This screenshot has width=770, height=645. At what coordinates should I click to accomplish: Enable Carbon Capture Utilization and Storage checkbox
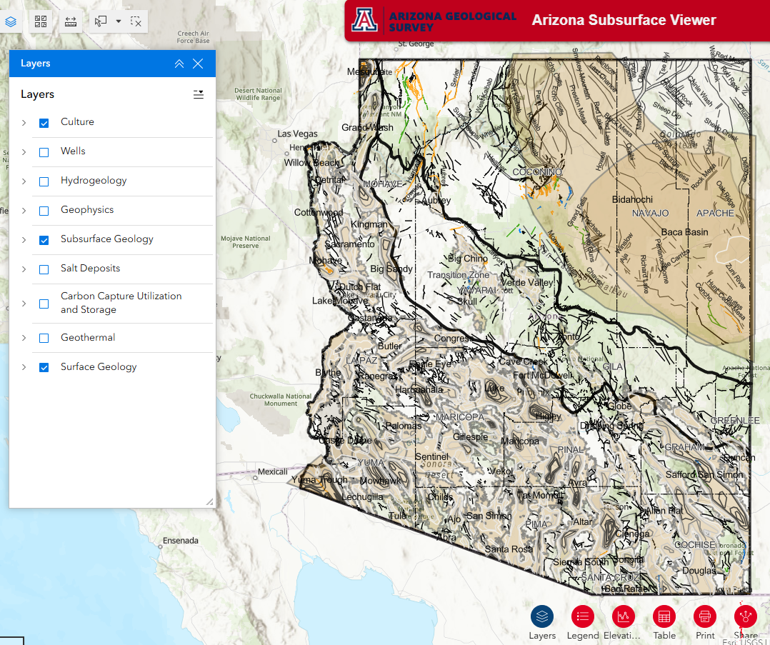click(x=44, y=304)
